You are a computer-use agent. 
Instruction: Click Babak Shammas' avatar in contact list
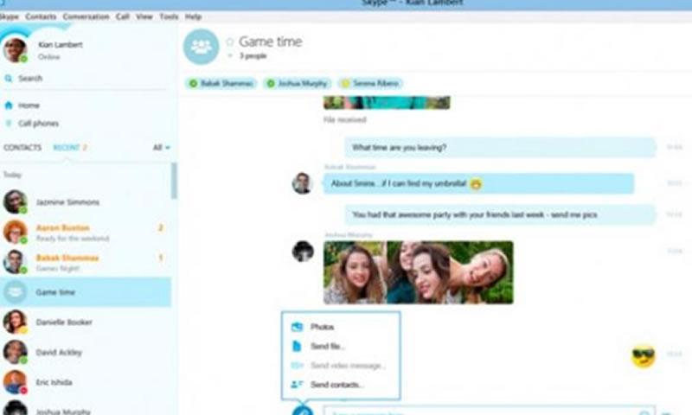pos(15,262)
